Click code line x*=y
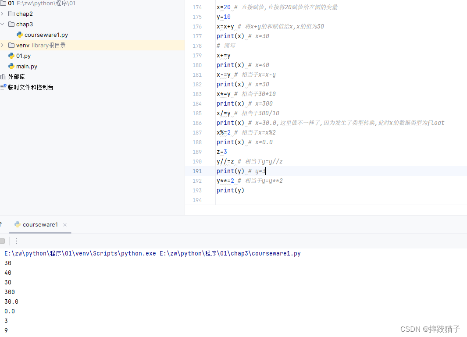 pyautogui.click(x=223, y=94)
